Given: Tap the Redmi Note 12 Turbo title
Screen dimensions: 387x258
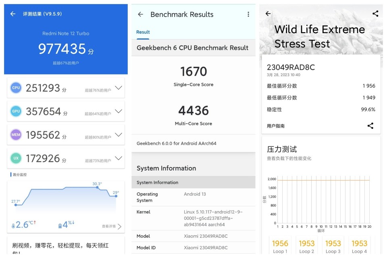Looking at the screenshot, I should (66, 33).
